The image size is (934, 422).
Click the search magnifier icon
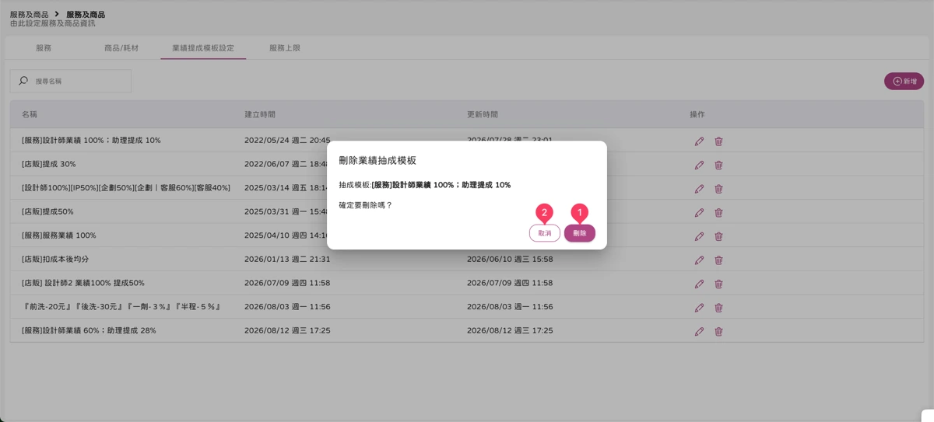23,81
